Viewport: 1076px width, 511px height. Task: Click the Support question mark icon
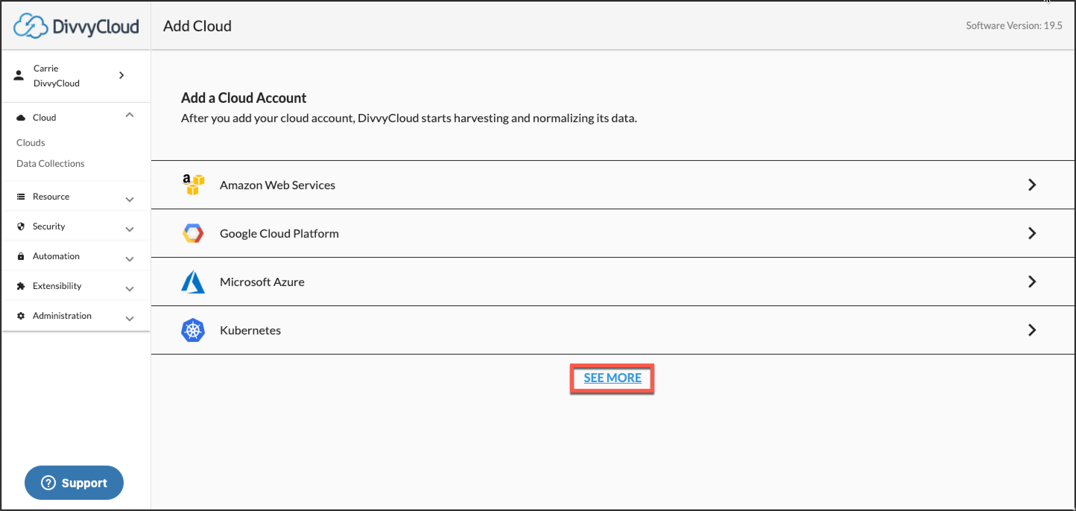click(48, 483)
